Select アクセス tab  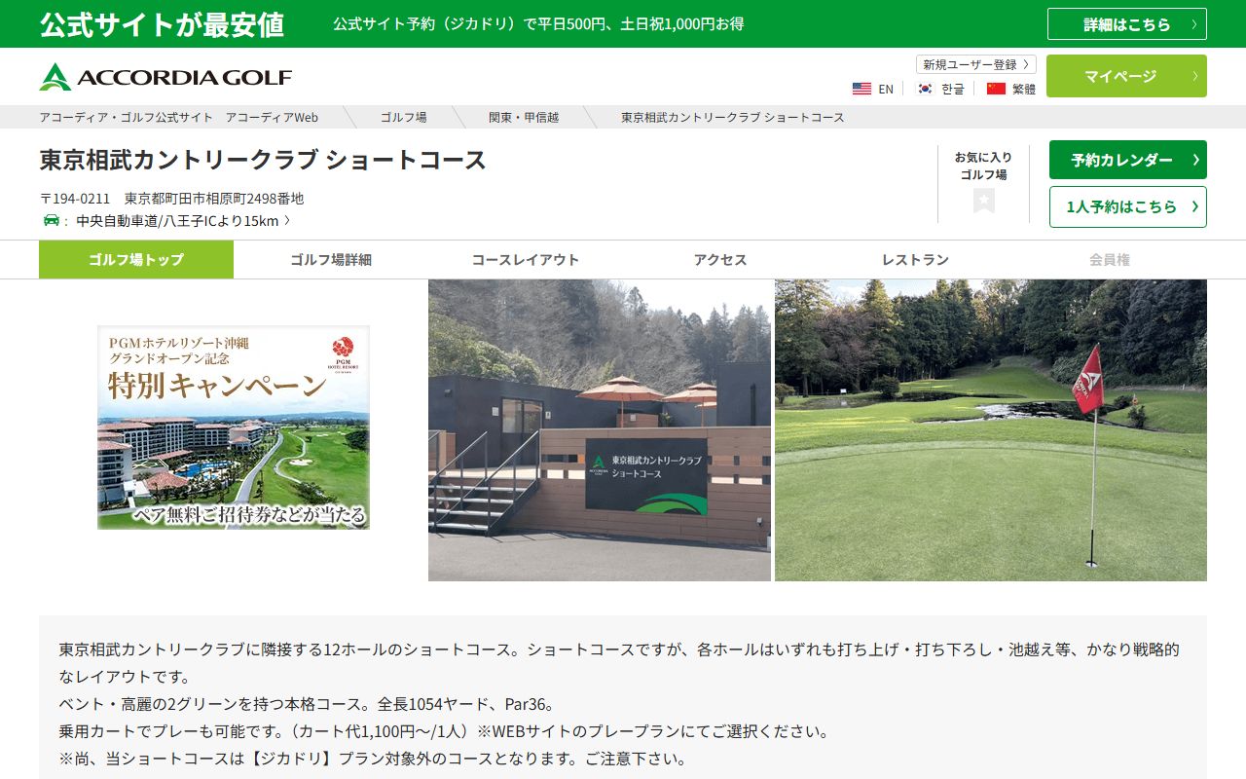[720, 260]
